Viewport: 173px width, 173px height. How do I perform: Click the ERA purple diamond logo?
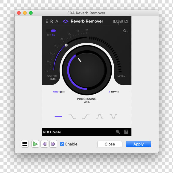[66, 21]
